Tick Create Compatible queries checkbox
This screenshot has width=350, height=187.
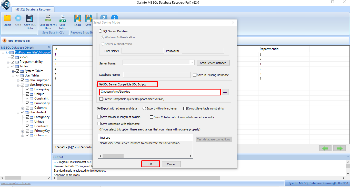(x=101, y=99)
